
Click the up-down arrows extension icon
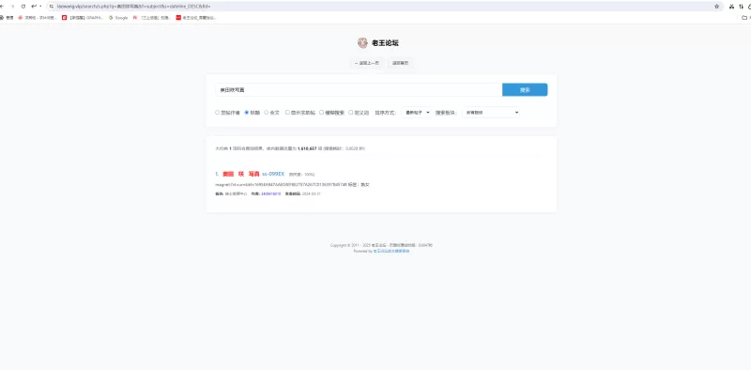(x=741, y=7)
